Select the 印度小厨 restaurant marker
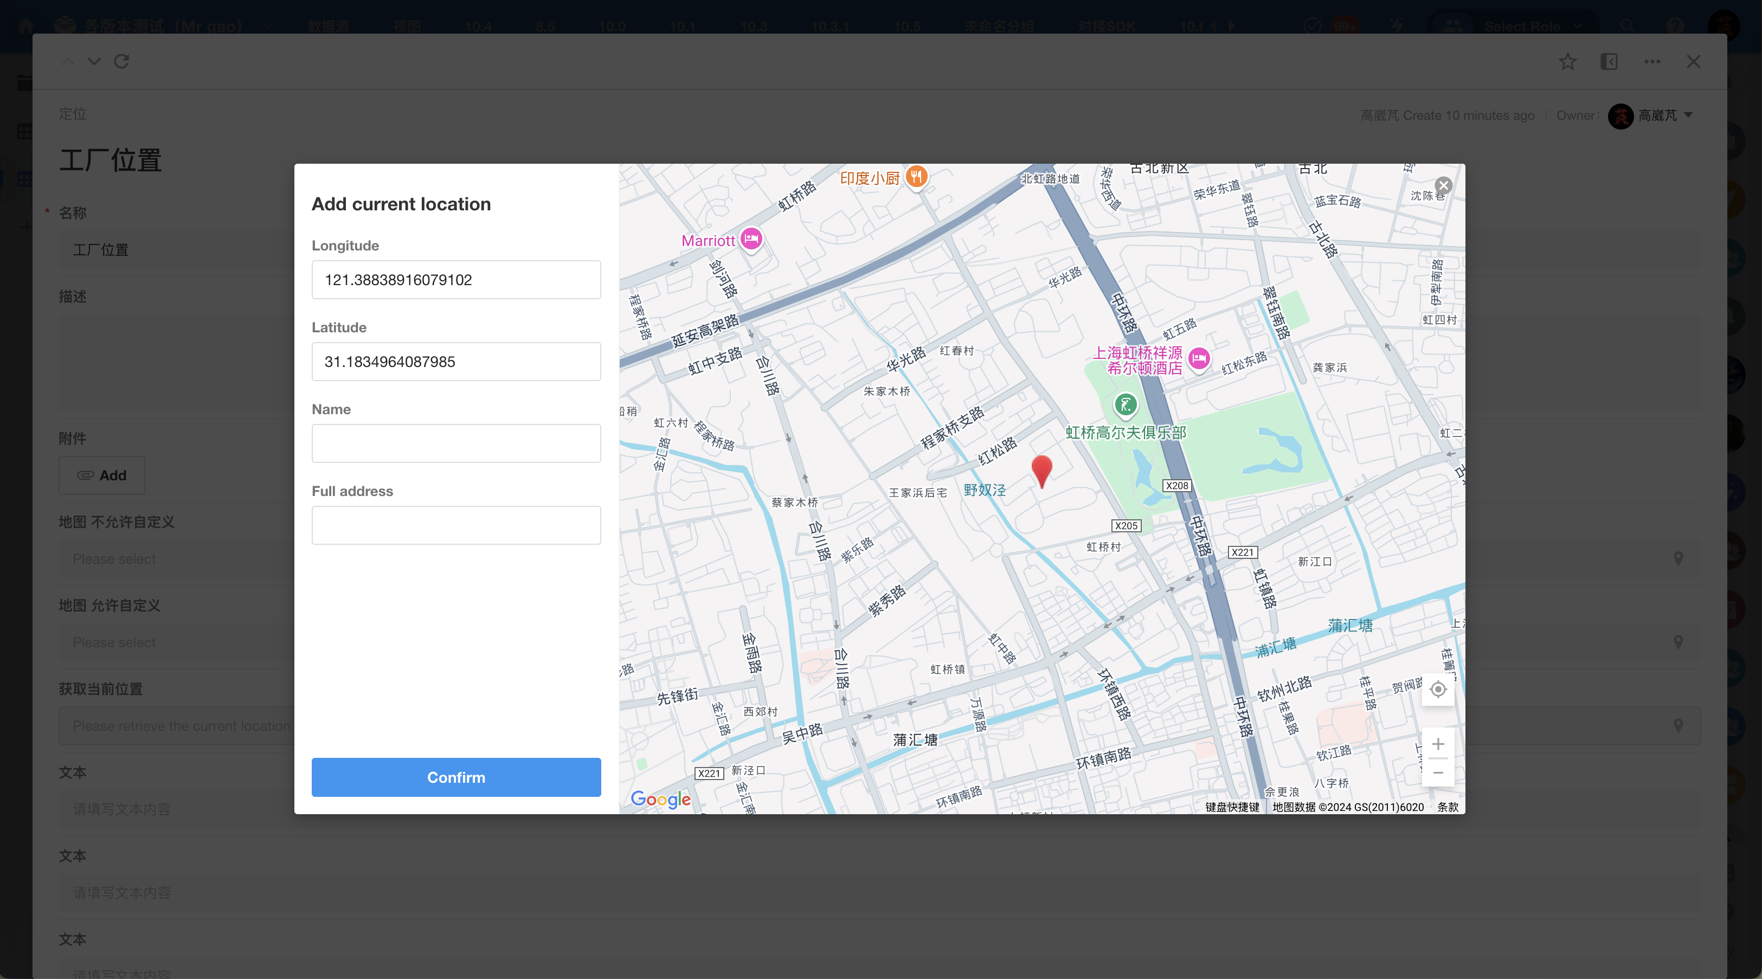The image size is (1762, 979). pos(917,177)
